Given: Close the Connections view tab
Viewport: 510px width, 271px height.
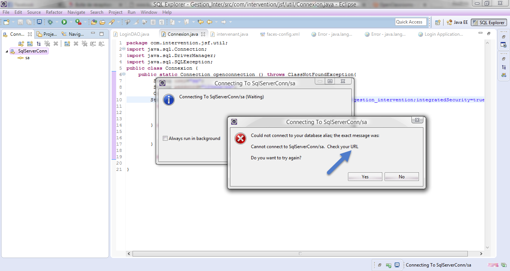Looking at the screenshot, I should point(30,34).
